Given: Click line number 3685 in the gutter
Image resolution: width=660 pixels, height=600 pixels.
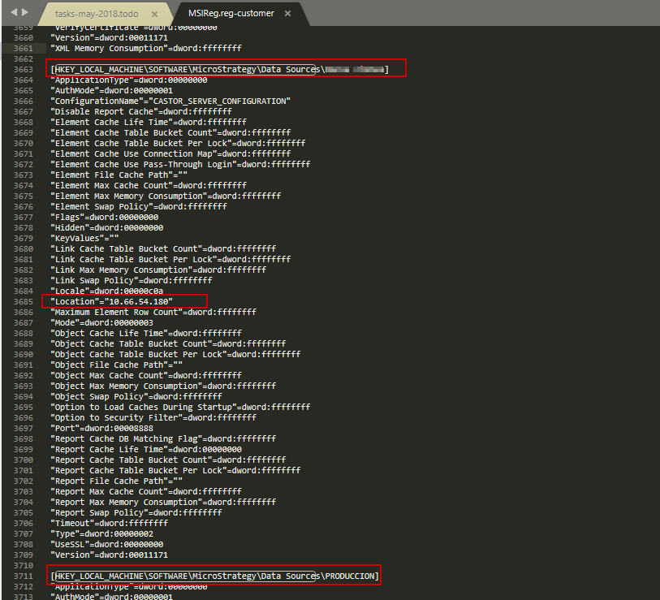Looking at the screenshot, I should (24, 301).
